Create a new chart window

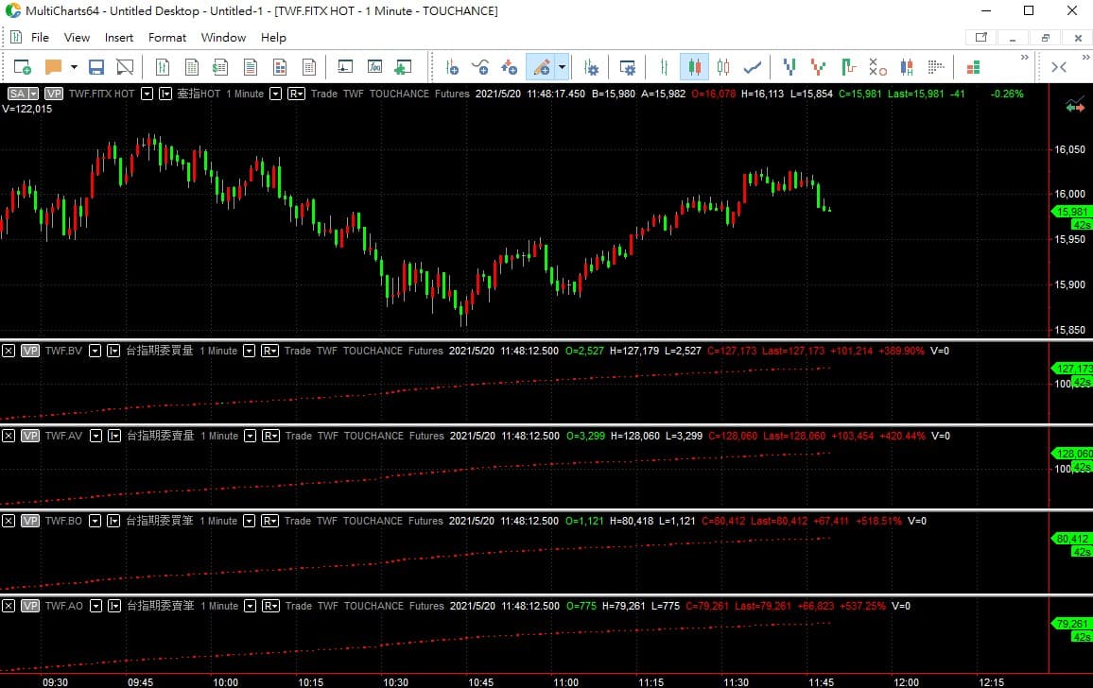click(23, 67)
